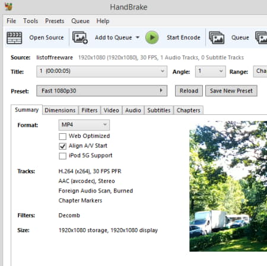
Task: Click the Open Source label
Action: (x=46, y=37)
